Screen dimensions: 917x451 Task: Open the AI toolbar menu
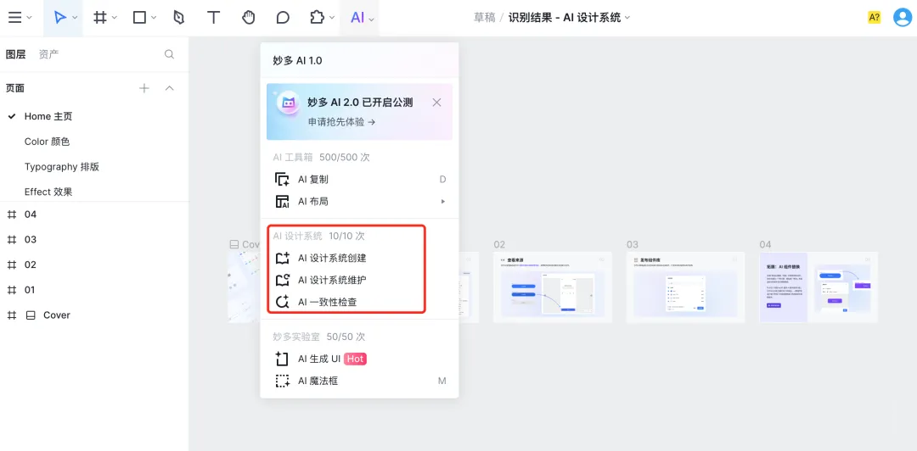(358, 18)
